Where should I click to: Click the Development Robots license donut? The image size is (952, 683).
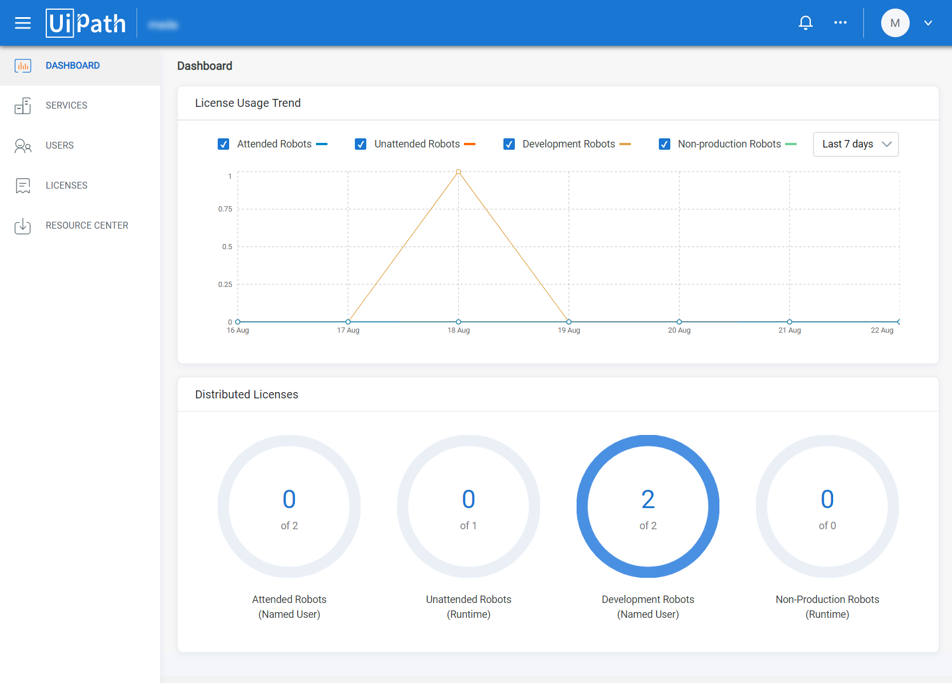(x=647, y=506)
